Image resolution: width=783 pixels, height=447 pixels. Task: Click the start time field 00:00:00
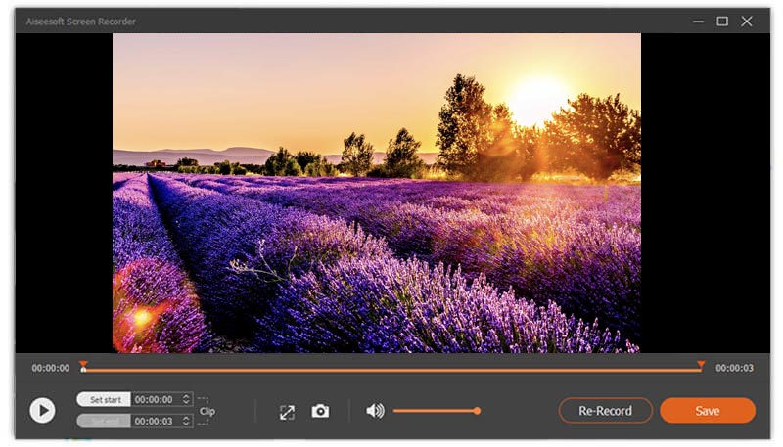(x=153, y=400)
